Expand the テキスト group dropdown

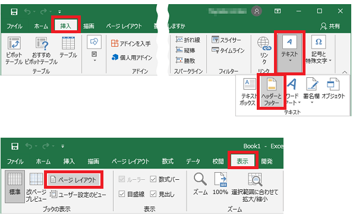click(289, 53)
